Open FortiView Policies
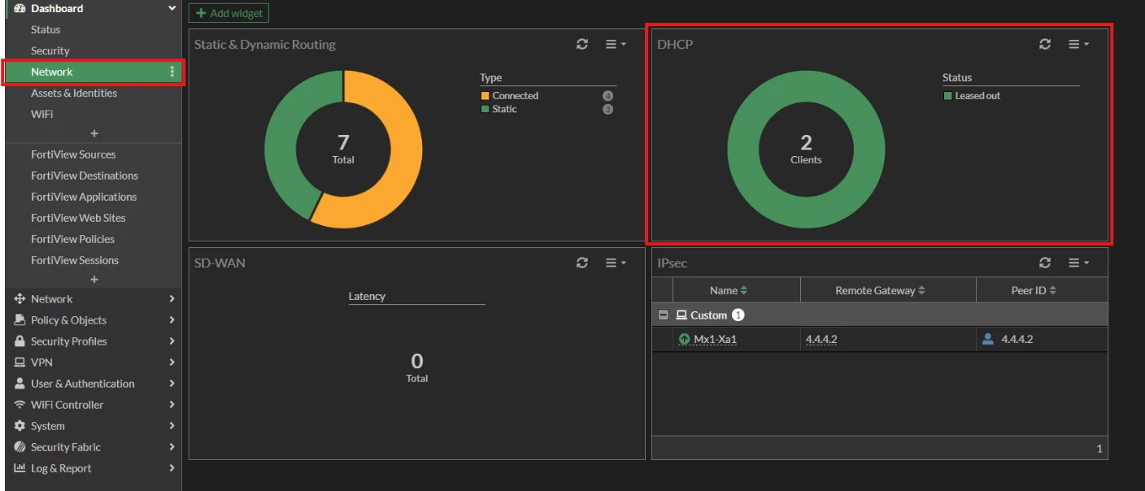The width and height of the screenshot is (1145, 491). [72, 239]
